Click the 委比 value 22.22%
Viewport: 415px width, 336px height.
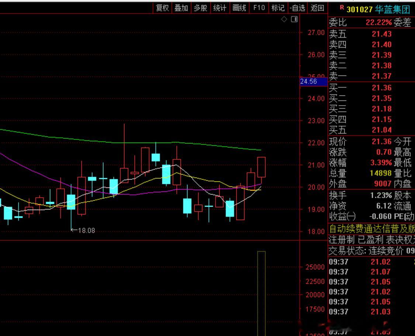pos(379,23)
